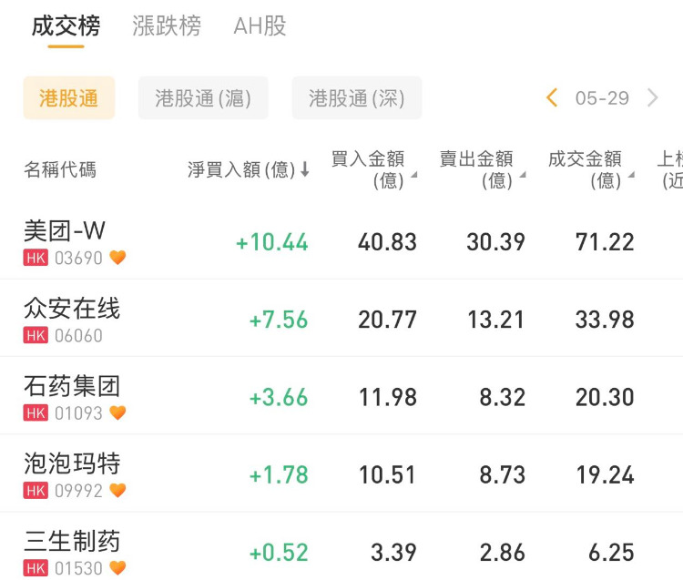Switch to the 成交榜 tab

tap(66, 25)
